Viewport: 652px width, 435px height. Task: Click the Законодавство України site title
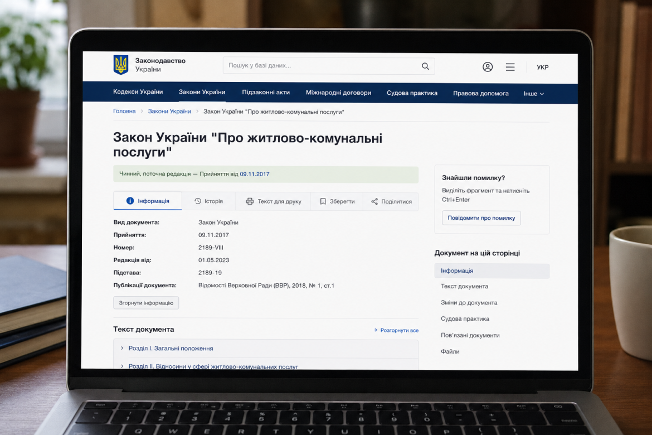160,65
